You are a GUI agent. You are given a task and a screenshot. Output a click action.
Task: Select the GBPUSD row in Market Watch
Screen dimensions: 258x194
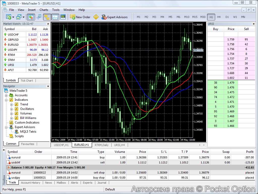point(13,40)
